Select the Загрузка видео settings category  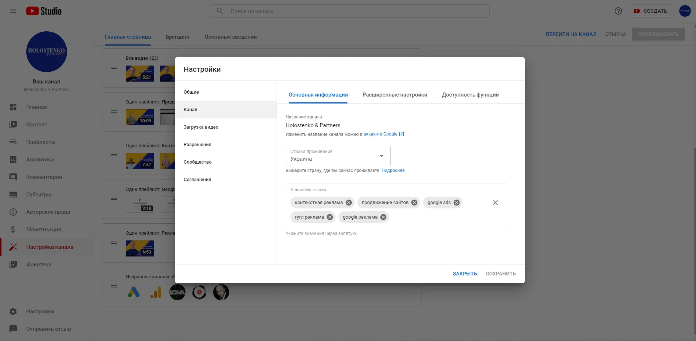click(226, 127)
